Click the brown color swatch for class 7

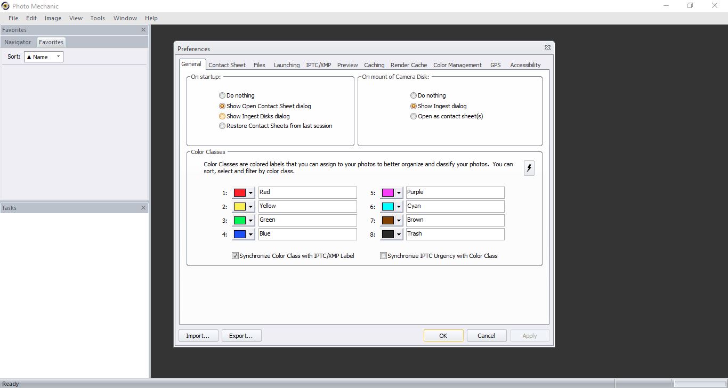pos(388,221)
